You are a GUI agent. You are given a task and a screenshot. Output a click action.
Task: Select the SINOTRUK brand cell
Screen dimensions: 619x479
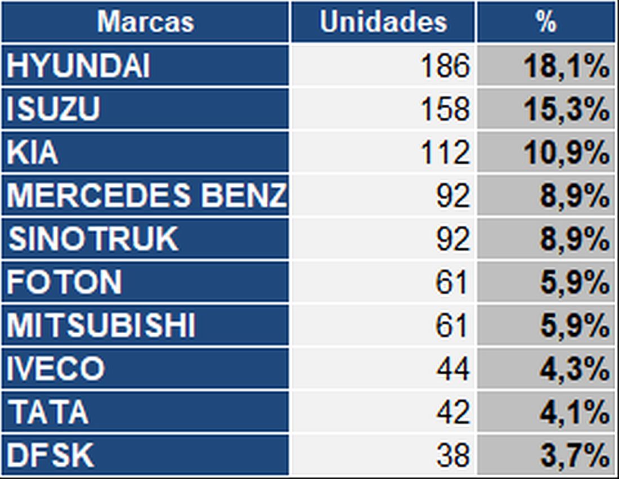tap(145, 239)
